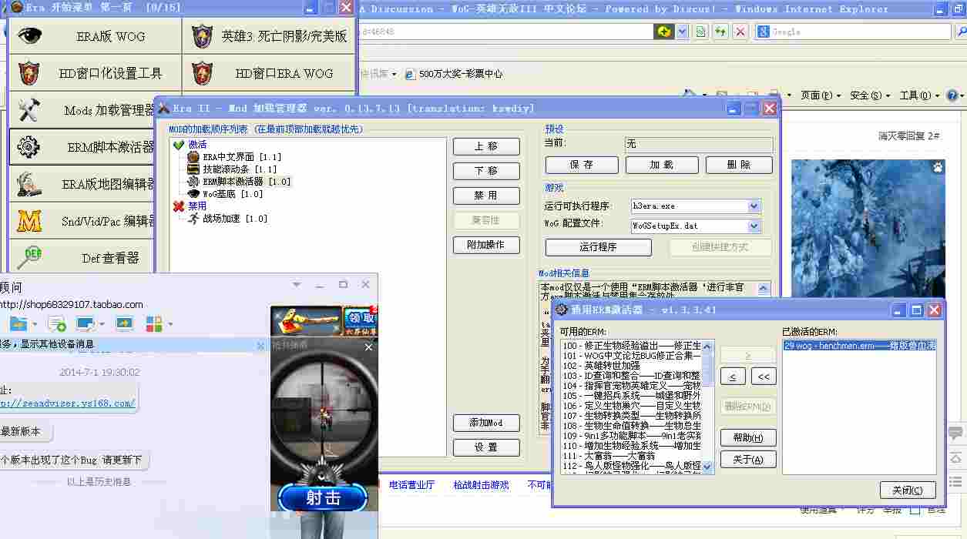Click the double left arrow (<<) button
The image size is (967, 539).
coord(764,377)
